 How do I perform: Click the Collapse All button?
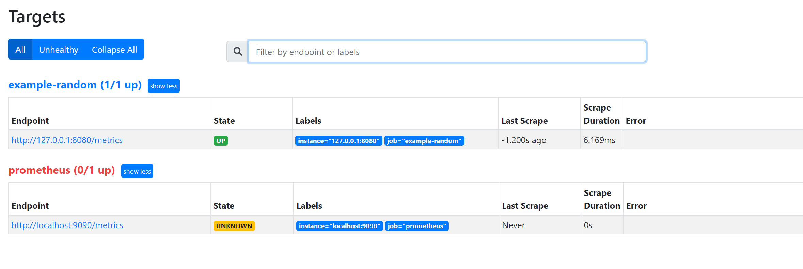coord(114,50)
